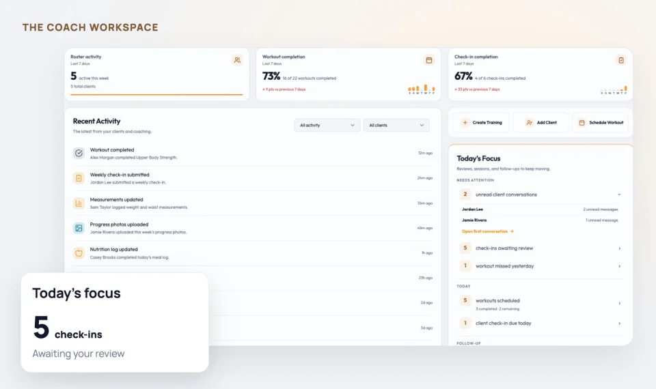Image resolution: width=656 pixels, height=389 pixels.
Task: Click the Check-in completion mini bar chart
Action: (x=614, y=89)
